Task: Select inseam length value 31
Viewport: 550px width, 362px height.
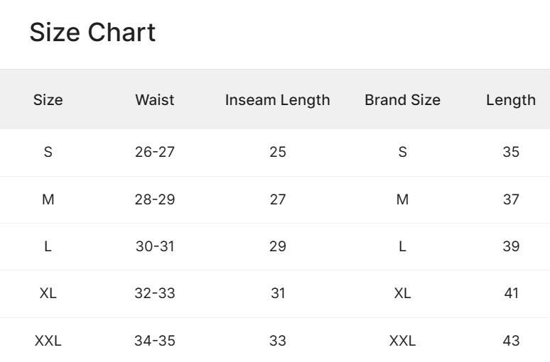Action: [277, 293]
